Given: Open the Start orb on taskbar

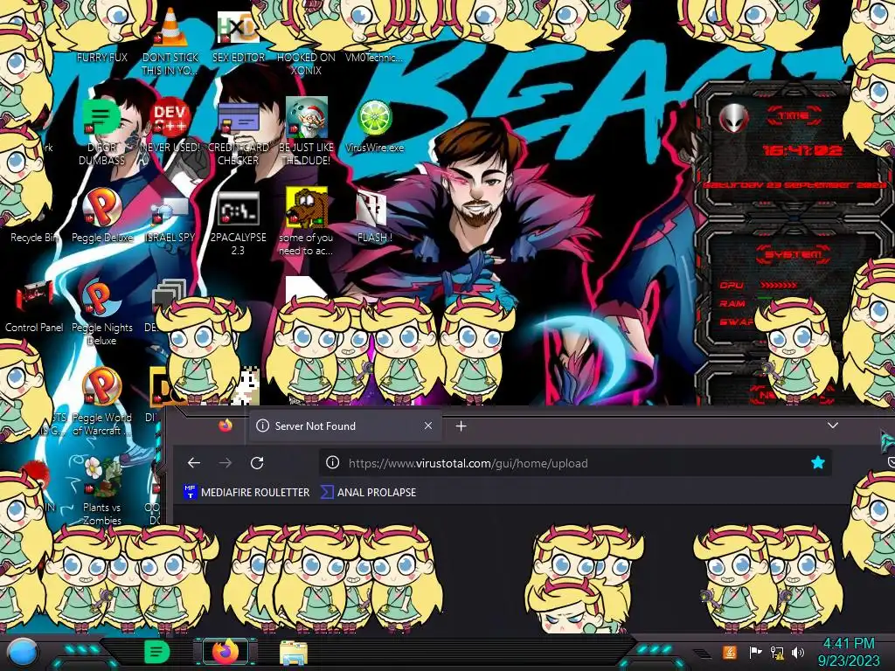Looking at the screenshot, I should tap(22, 652).
